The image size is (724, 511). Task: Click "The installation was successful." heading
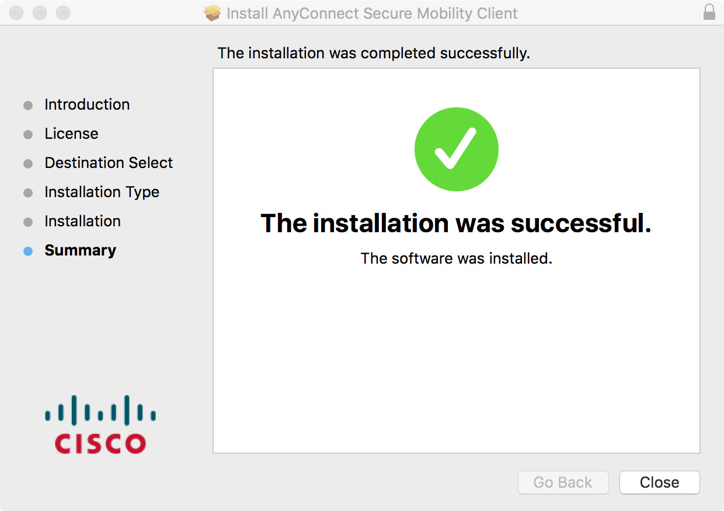tap(456, 223)
